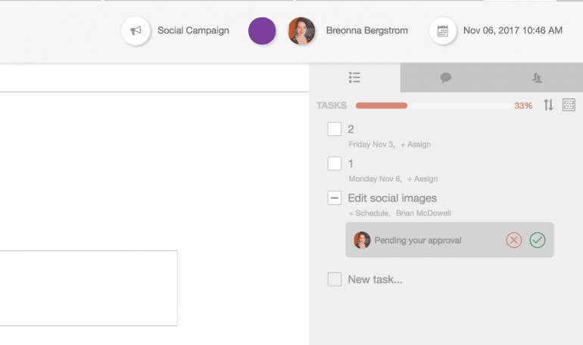Click the calendar icon beside the date
This screenshot has height=345, width=583.
[x=444, y=31]
